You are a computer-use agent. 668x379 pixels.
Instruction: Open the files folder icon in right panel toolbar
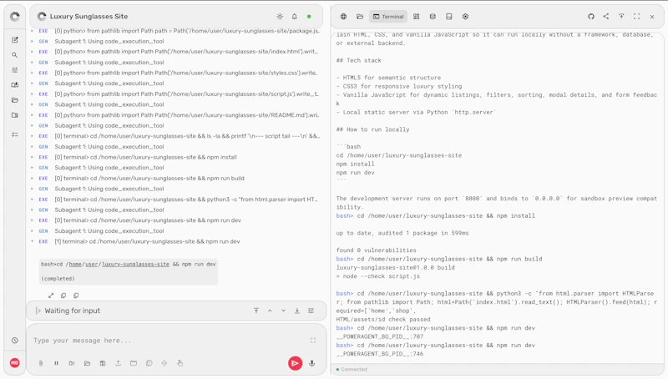click(360, 17)
